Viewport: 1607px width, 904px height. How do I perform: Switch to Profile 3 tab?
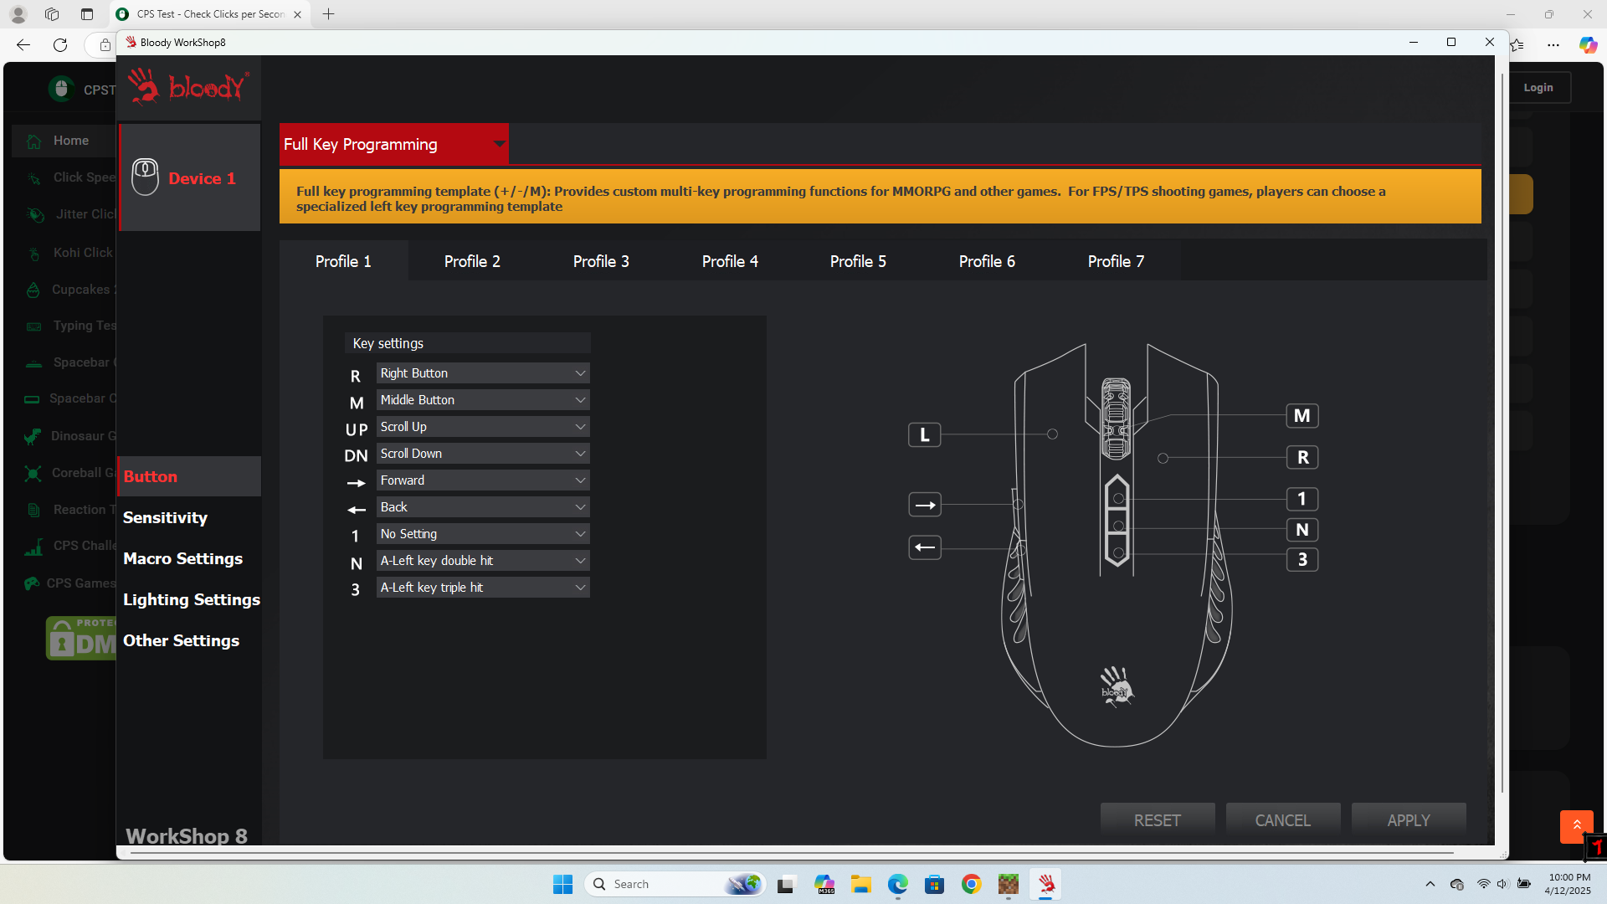(x=601, y=261)
